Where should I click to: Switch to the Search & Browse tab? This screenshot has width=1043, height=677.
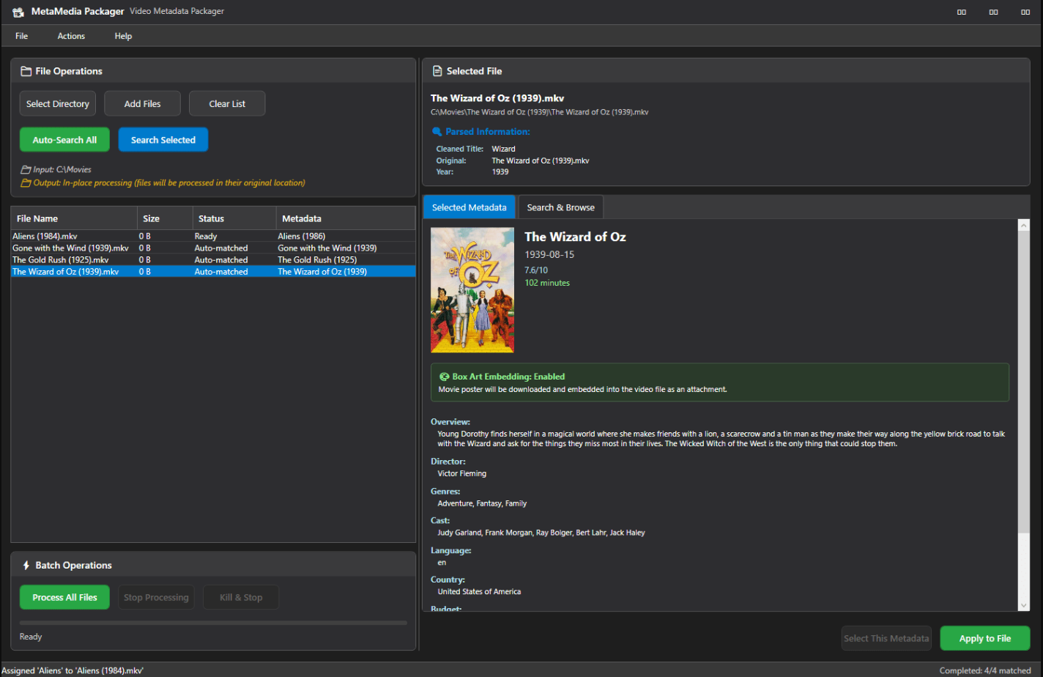560,207
